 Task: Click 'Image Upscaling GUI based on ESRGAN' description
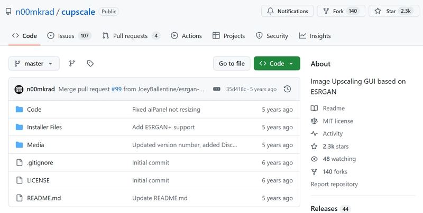[358, 86]
